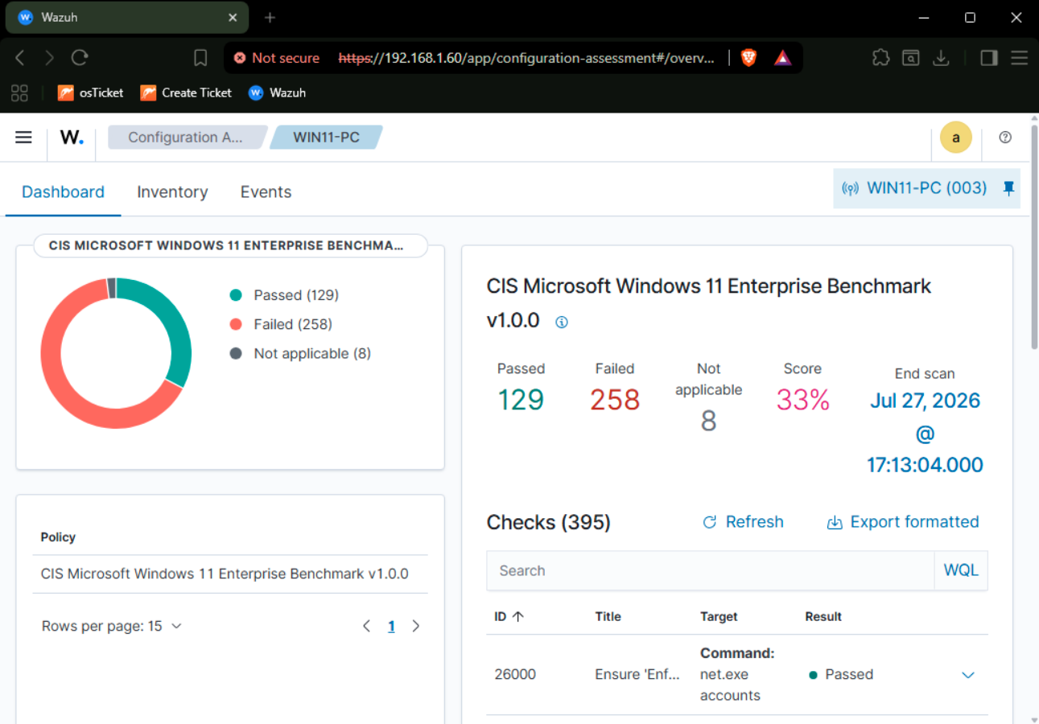Select policy table page 1

tap(392, 626)
